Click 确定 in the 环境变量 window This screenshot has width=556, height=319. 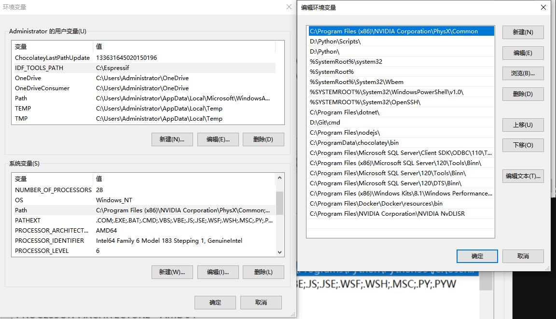[215, 302]
